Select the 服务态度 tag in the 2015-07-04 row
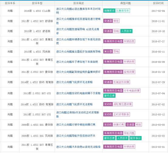The width and height of the screenshot is (168, 153). click(109, 96)
